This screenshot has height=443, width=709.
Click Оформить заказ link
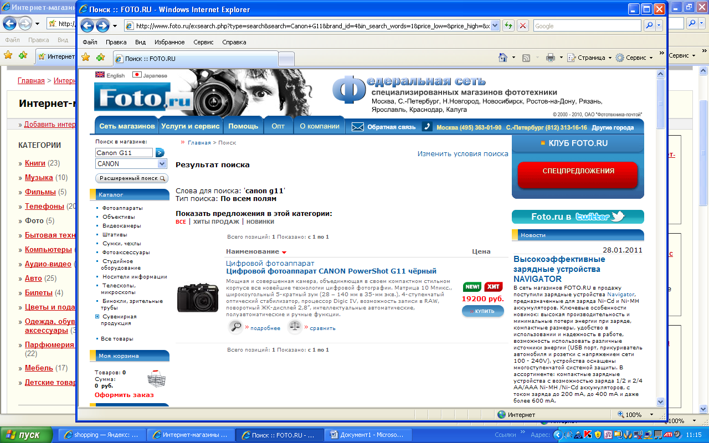pyautogui.click(x=124, y=395)
